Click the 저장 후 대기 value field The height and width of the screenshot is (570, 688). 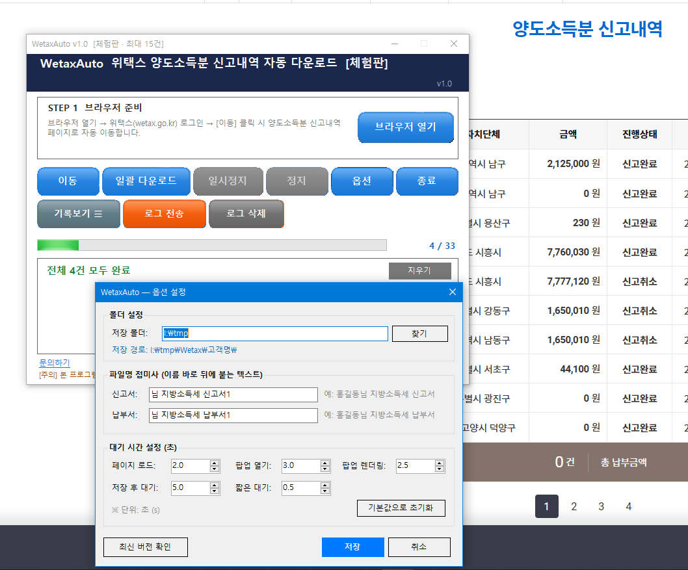[x=191, y=488]
